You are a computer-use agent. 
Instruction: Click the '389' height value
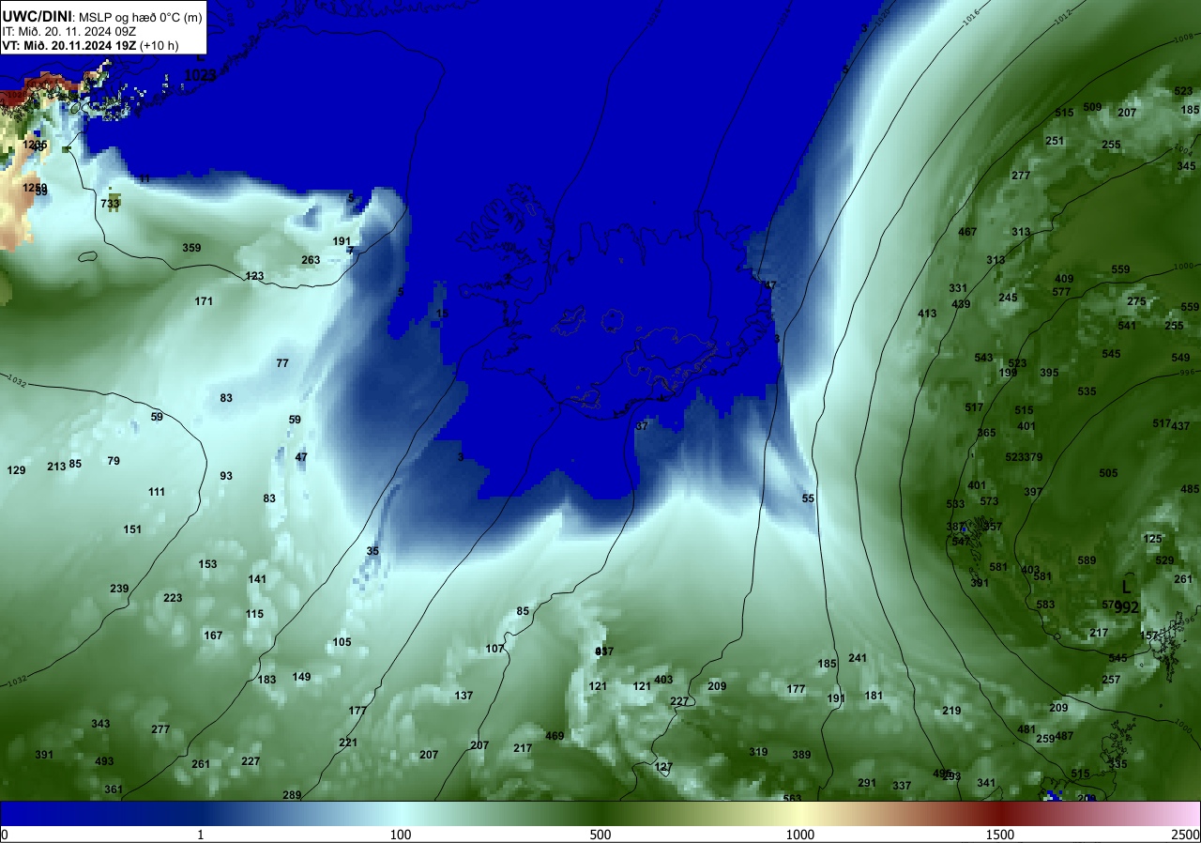801,755
